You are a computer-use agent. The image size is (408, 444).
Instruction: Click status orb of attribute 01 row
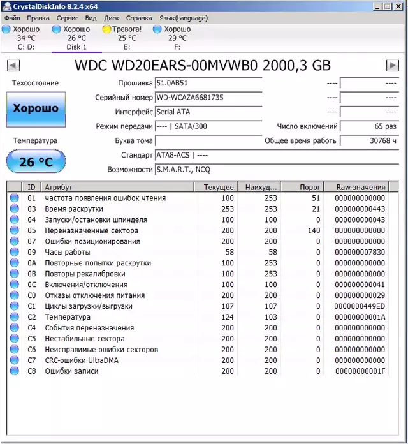click(x=15, y=198)
